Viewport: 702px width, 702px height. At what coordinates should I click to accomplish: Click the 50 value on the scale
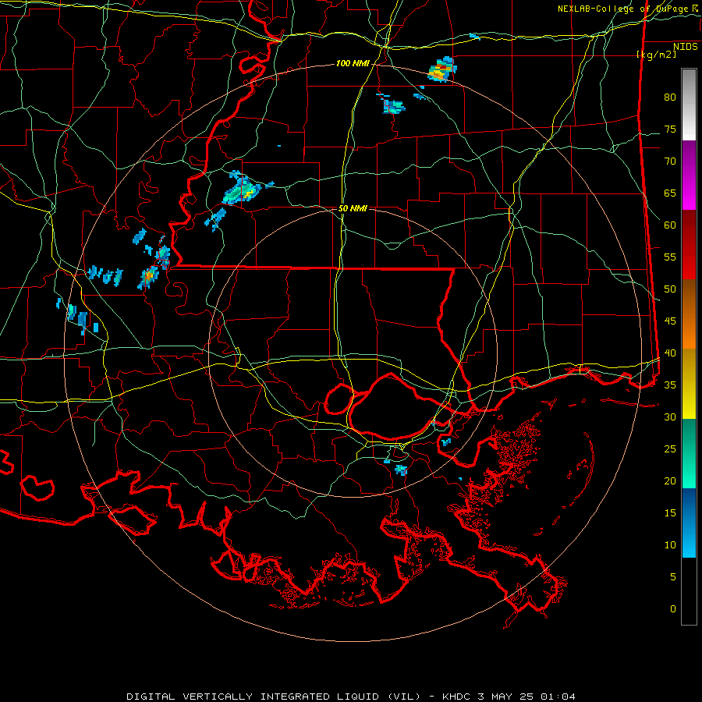pyautogui.click(x=670, y=289)
